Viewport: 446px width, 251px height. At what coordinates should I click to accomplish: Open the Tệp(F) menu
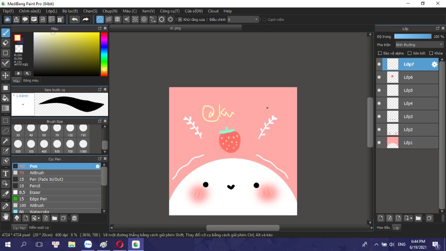click(x=8, y=11)
